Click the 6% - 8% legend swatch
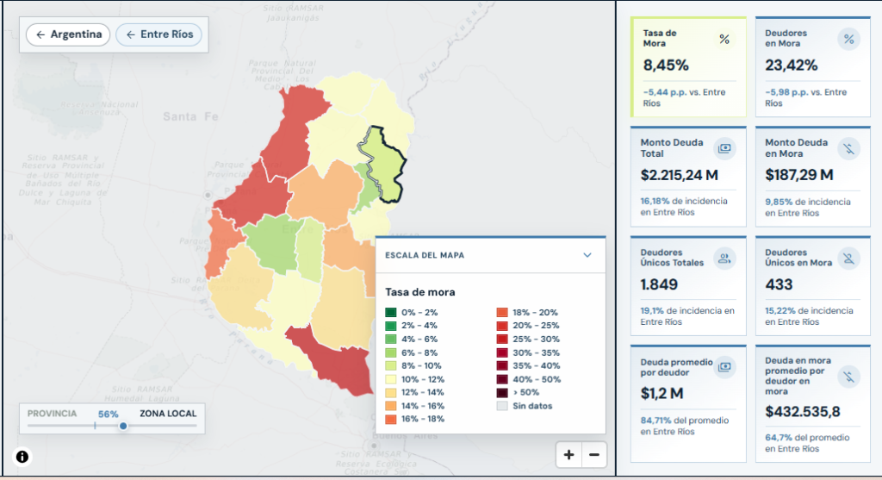The image size is (882, 480). click(391, 352)
